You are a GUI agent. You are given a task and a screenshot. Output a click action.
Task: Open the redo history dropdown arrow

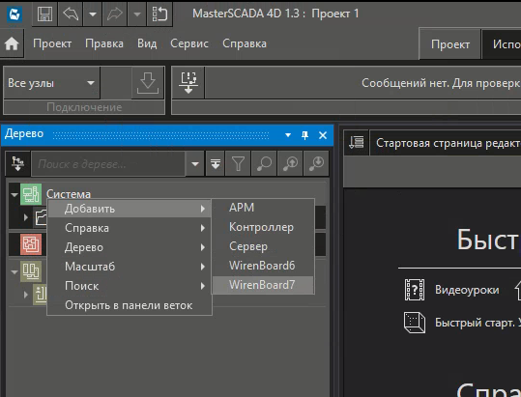pyautogui.click(x=137, y=14)
